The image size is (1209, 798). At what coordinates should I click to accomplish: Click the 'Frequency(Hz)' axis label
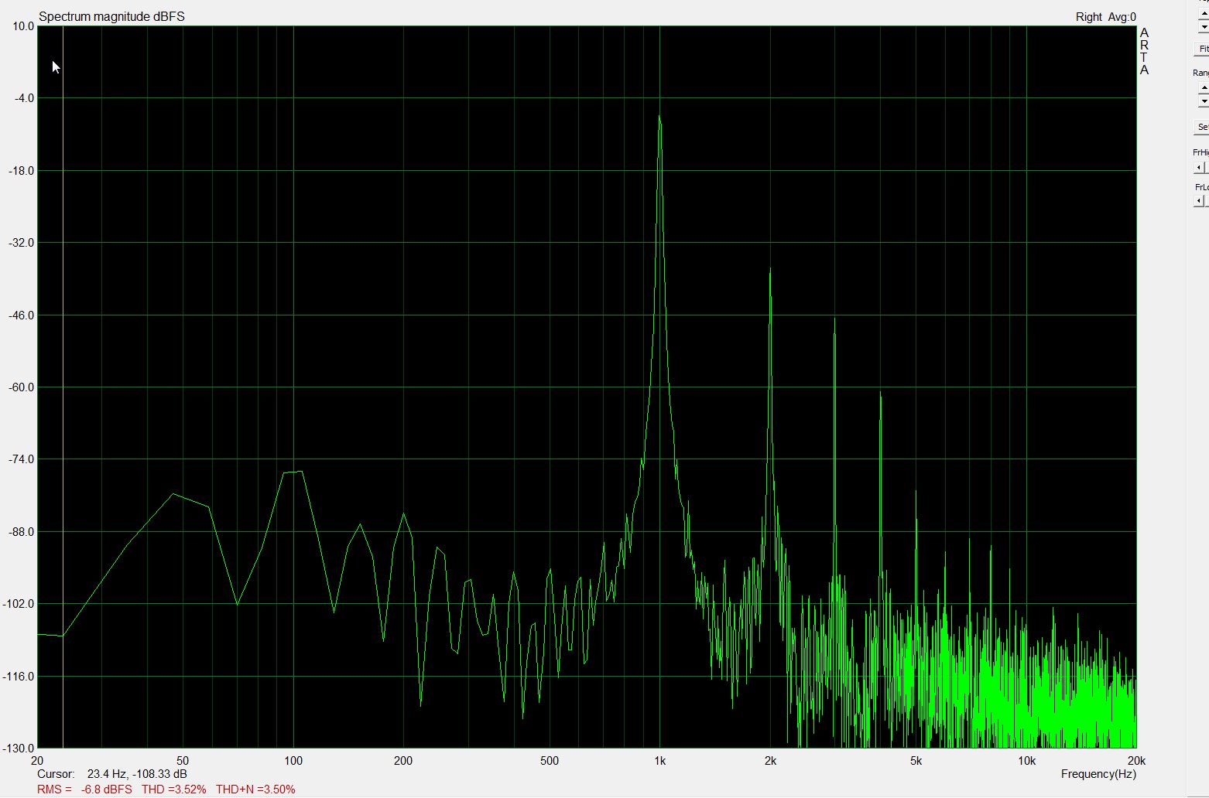(x=1098, y=774)
